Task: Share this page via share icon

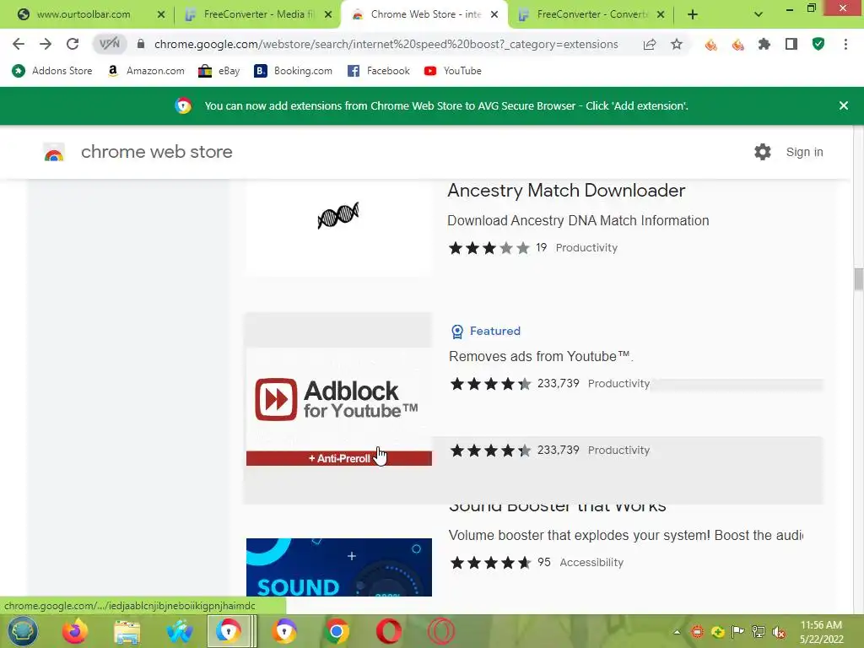Action: [650, 44]
